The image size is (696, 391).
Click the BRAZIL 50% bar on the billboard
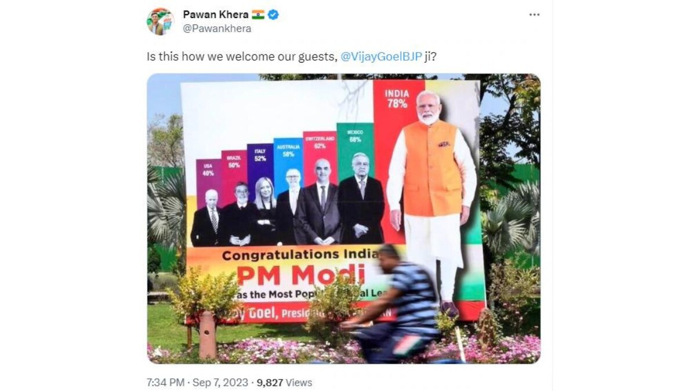pyautogui.click(x=234, y=167)
